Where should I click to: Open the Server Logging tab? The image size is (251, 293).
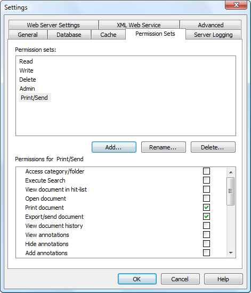tap(213, 35)
